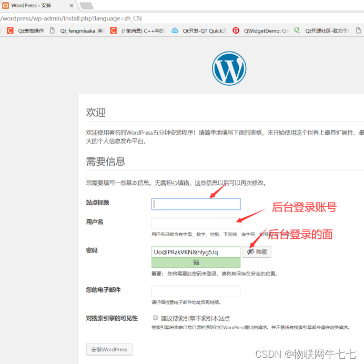The image size is (364, 364).
Task: Click the 密码 label
Action: (x=92, y=250)
